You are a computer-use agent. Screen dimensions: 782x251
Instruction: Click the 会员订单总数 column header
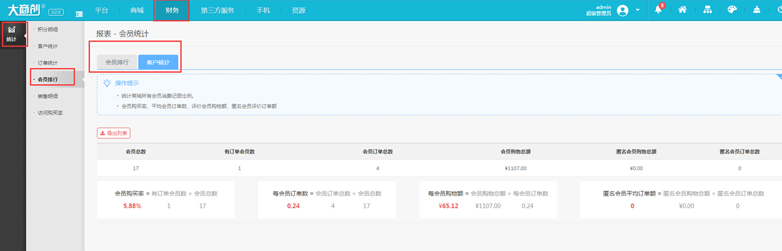(378, 151)
